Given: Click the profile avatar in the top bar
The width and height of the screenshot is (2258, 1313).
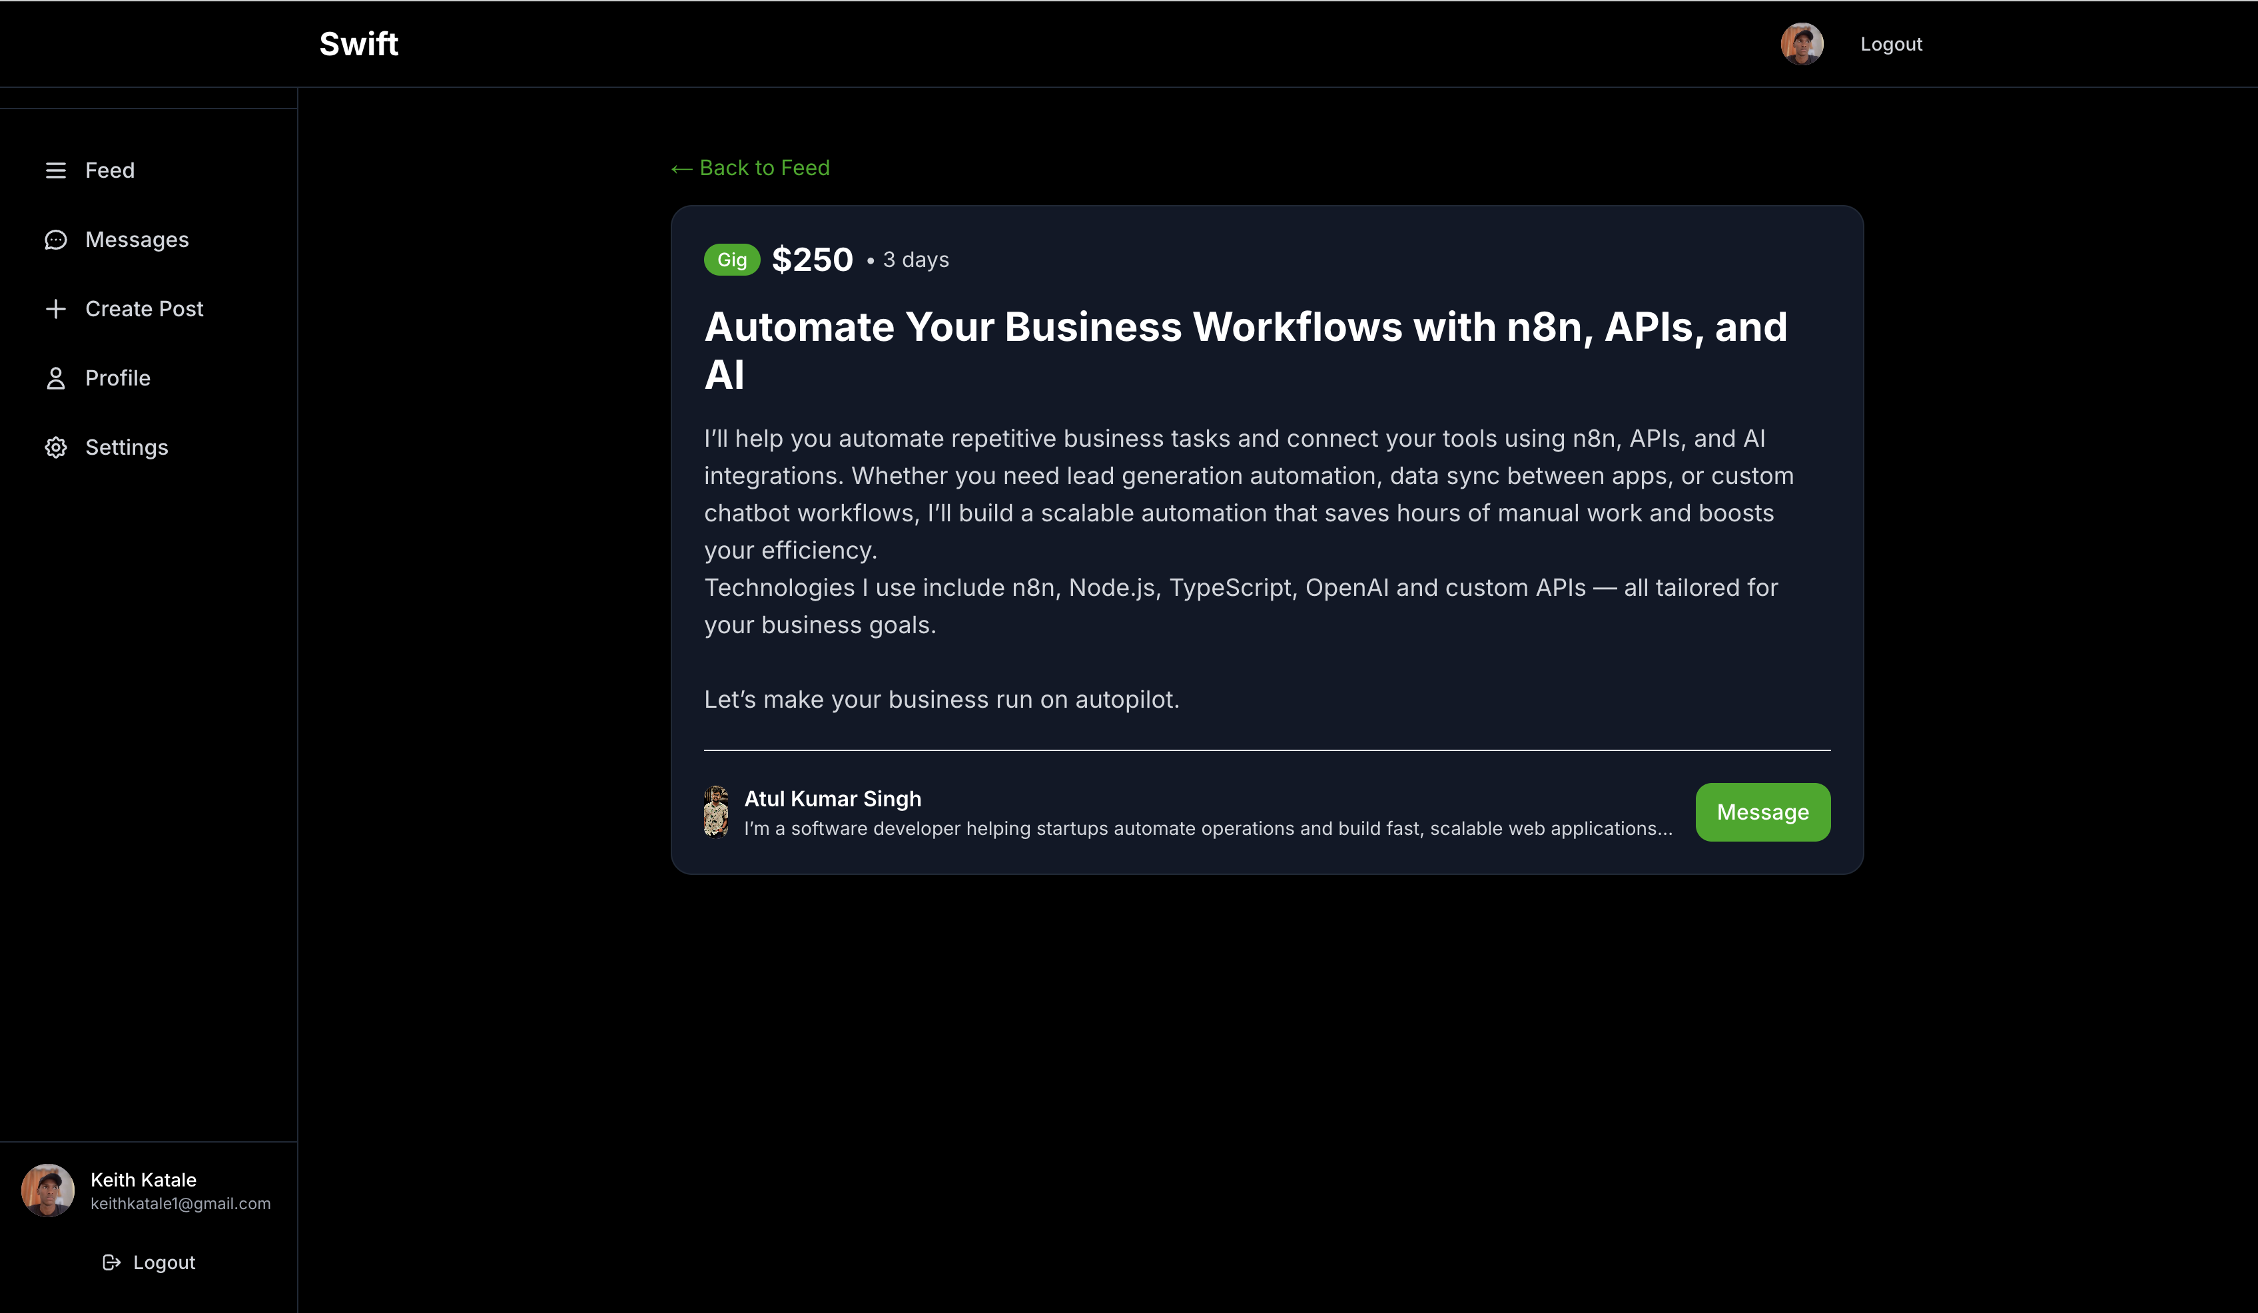Looking at the screenshot, I should tap(1802, 44).
